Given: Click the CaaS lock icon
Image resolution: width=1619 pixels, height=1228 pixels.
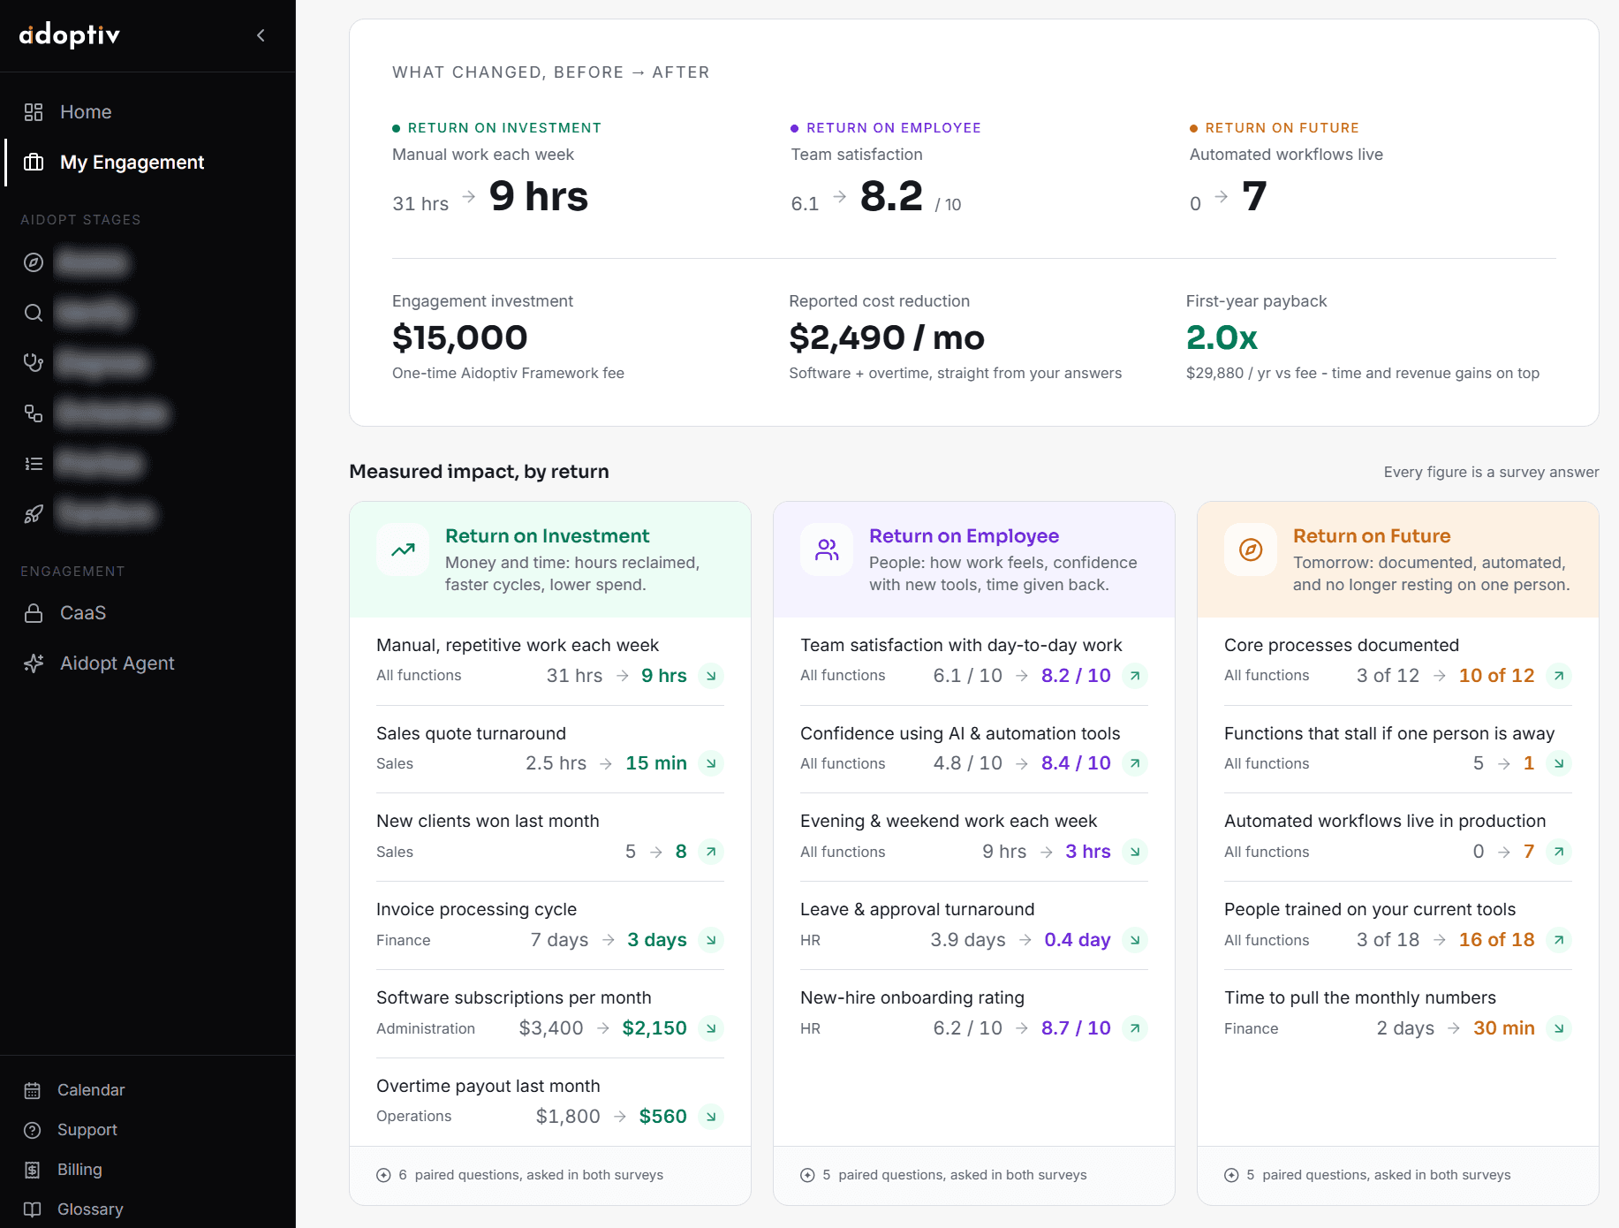Looking at the screenshot, I should click(34, 613).
